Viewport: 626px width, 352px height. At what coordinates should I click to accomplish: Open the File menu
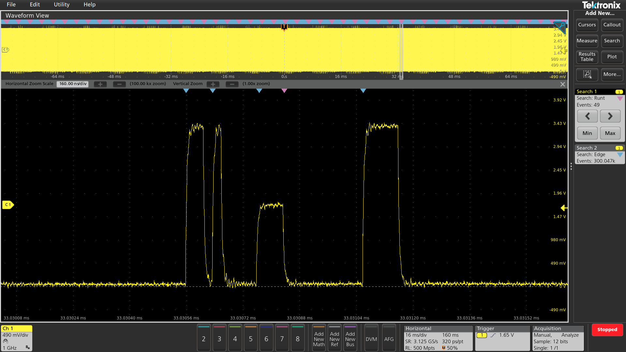11,5
